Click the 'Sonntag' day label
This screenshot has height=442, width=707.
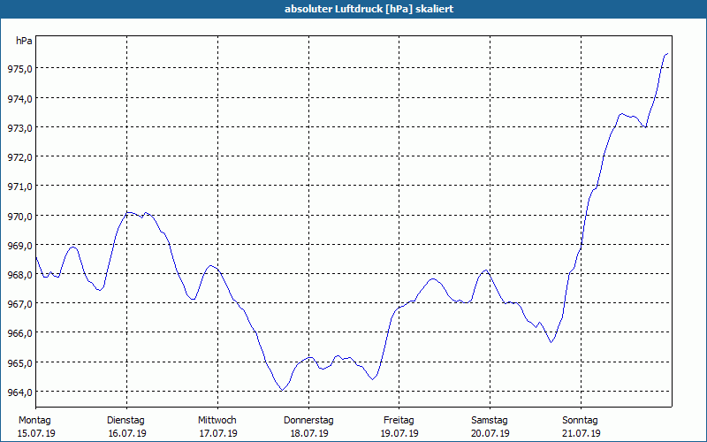(581, 421)
